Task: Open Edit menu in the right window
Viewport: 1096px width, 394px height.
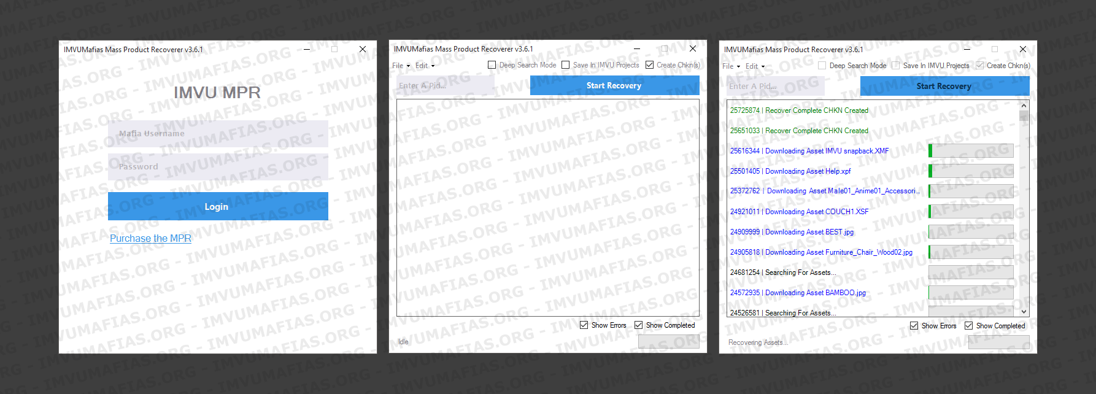Action: click(755, 66)
